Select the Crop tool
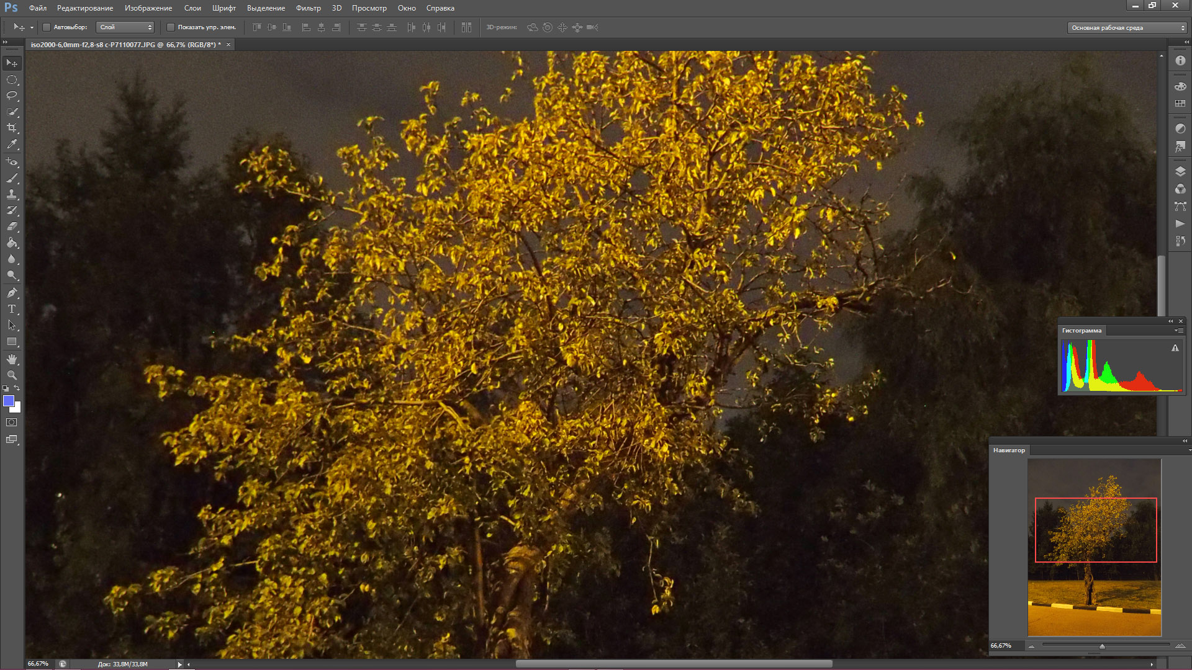This screenshot has width=1192, height=670. pyautogui.click(x=12, y=128)
